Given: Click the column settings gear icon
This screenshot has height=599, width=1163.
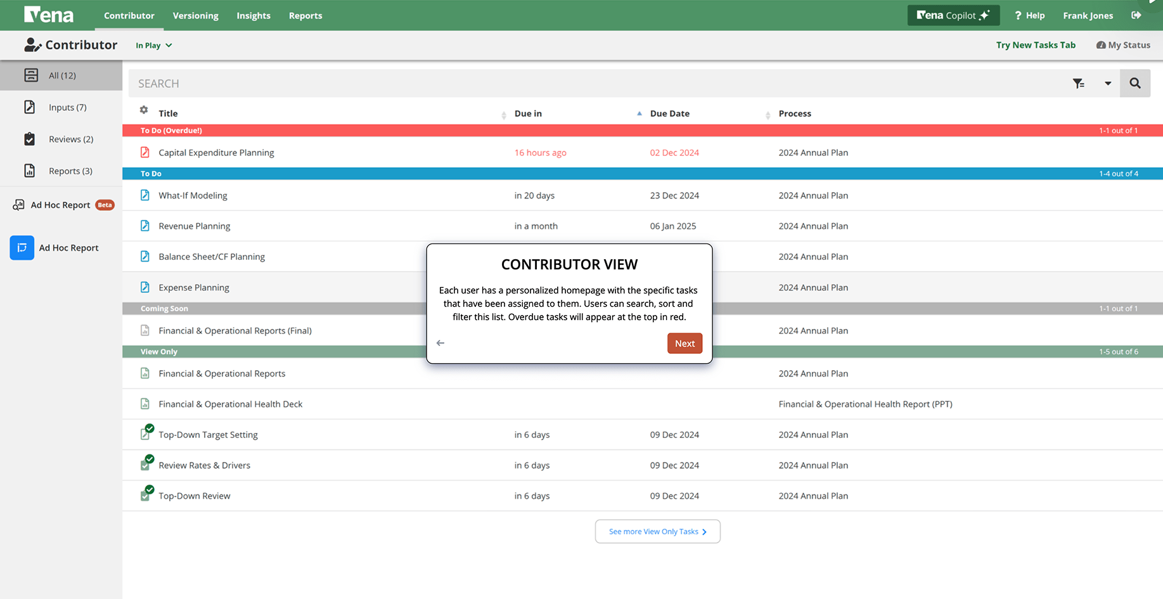Looking at the screenshot, I should [144, 110].
